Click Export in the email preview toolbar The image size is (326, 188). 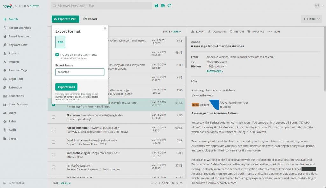(x=198, y=32)
